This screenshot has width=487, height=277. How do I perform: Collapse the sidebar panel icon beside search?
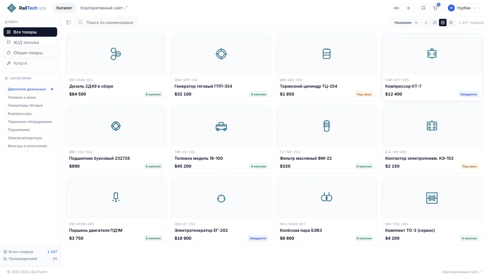click(x=68, y=23)
